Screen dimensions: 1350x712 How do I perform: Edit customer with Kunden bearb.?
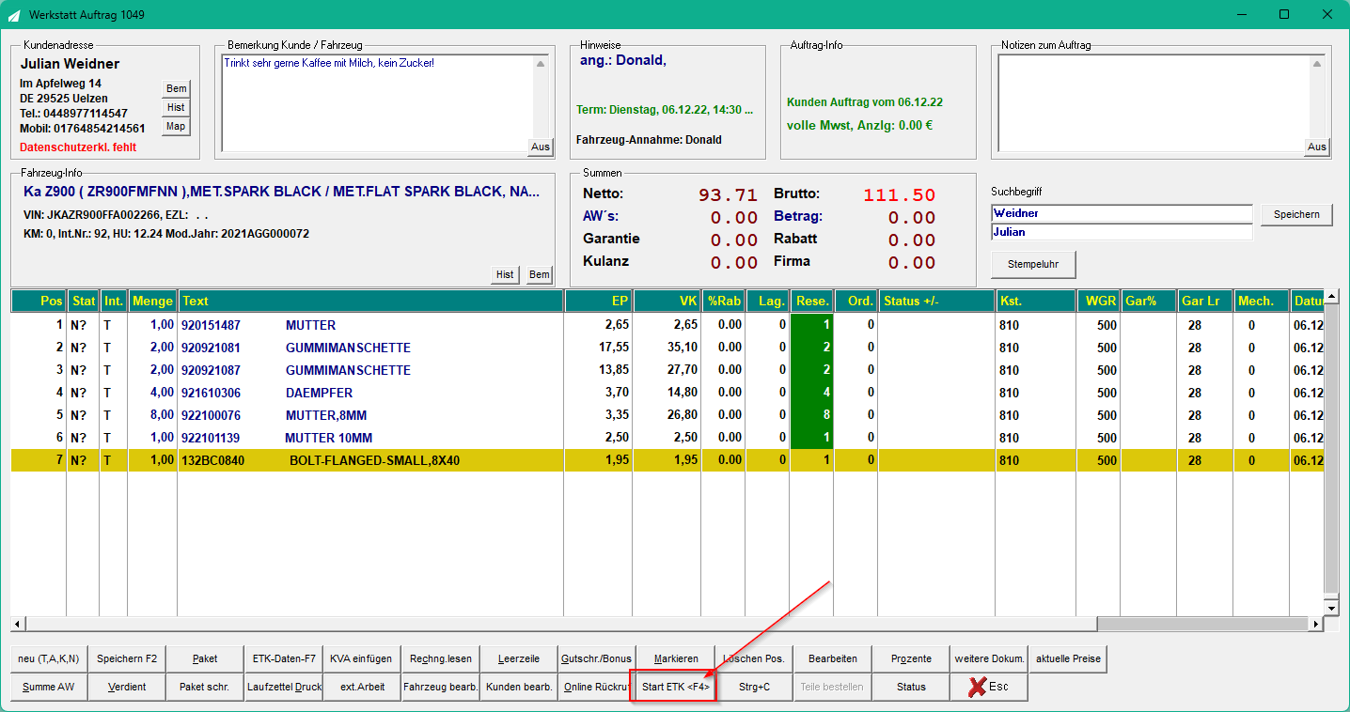(519, 687)
